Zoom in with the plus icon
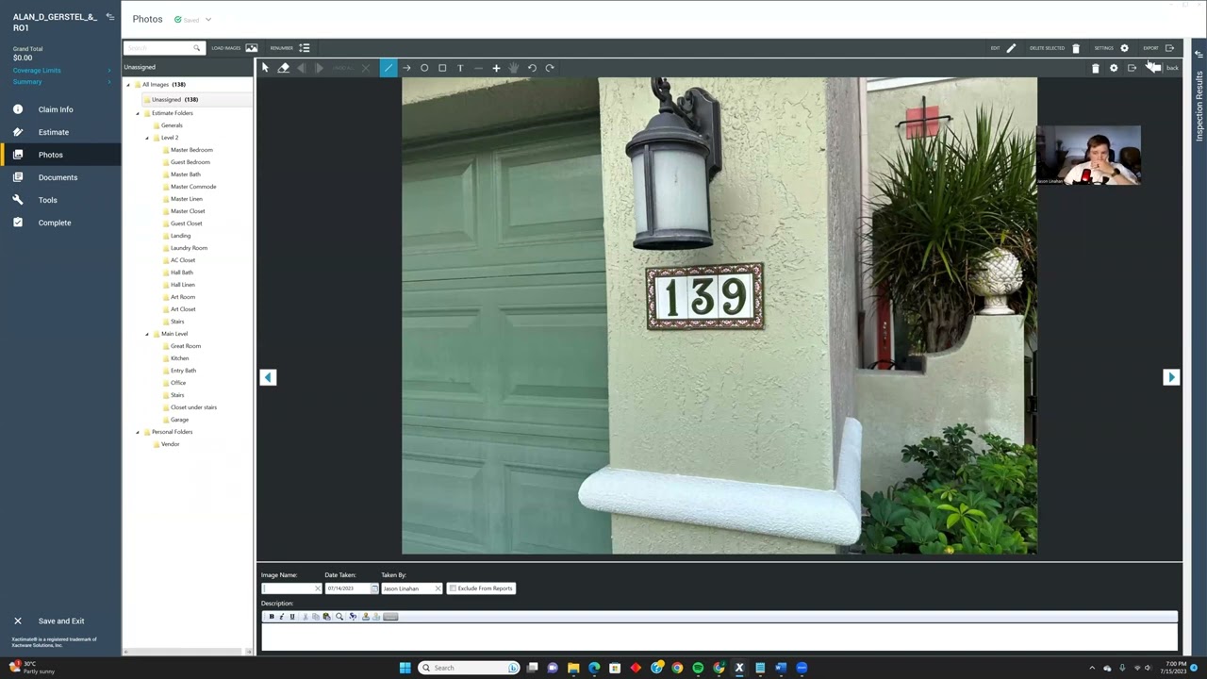 [x=496, y=68]
